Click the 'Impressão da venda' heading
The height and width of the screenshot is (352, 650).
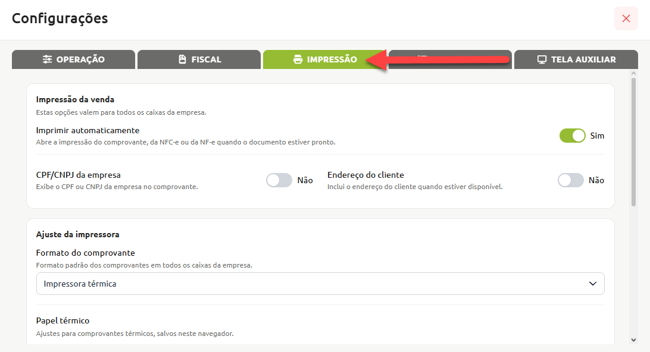[75, 99]
